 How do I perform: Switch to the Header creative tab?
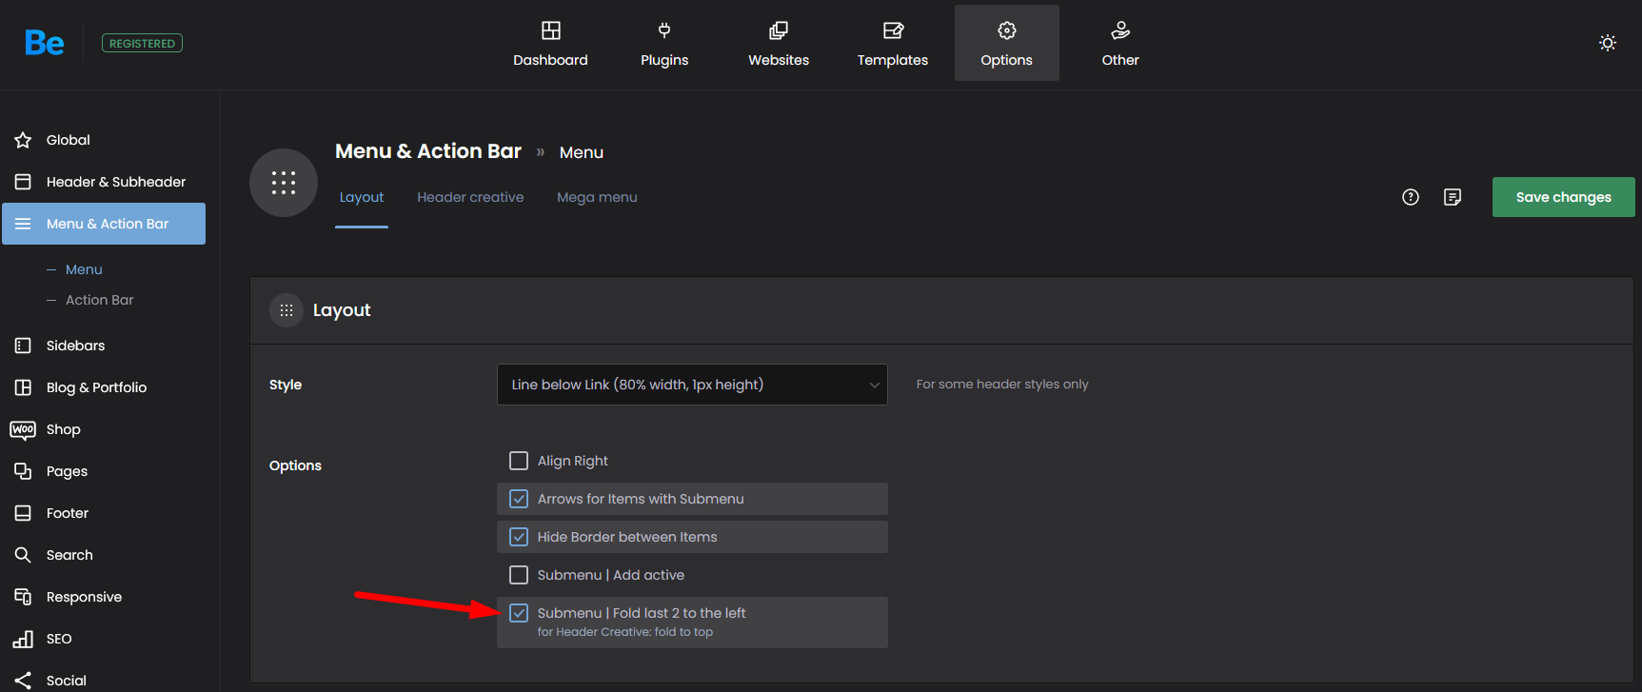click(x=470, y=197)
